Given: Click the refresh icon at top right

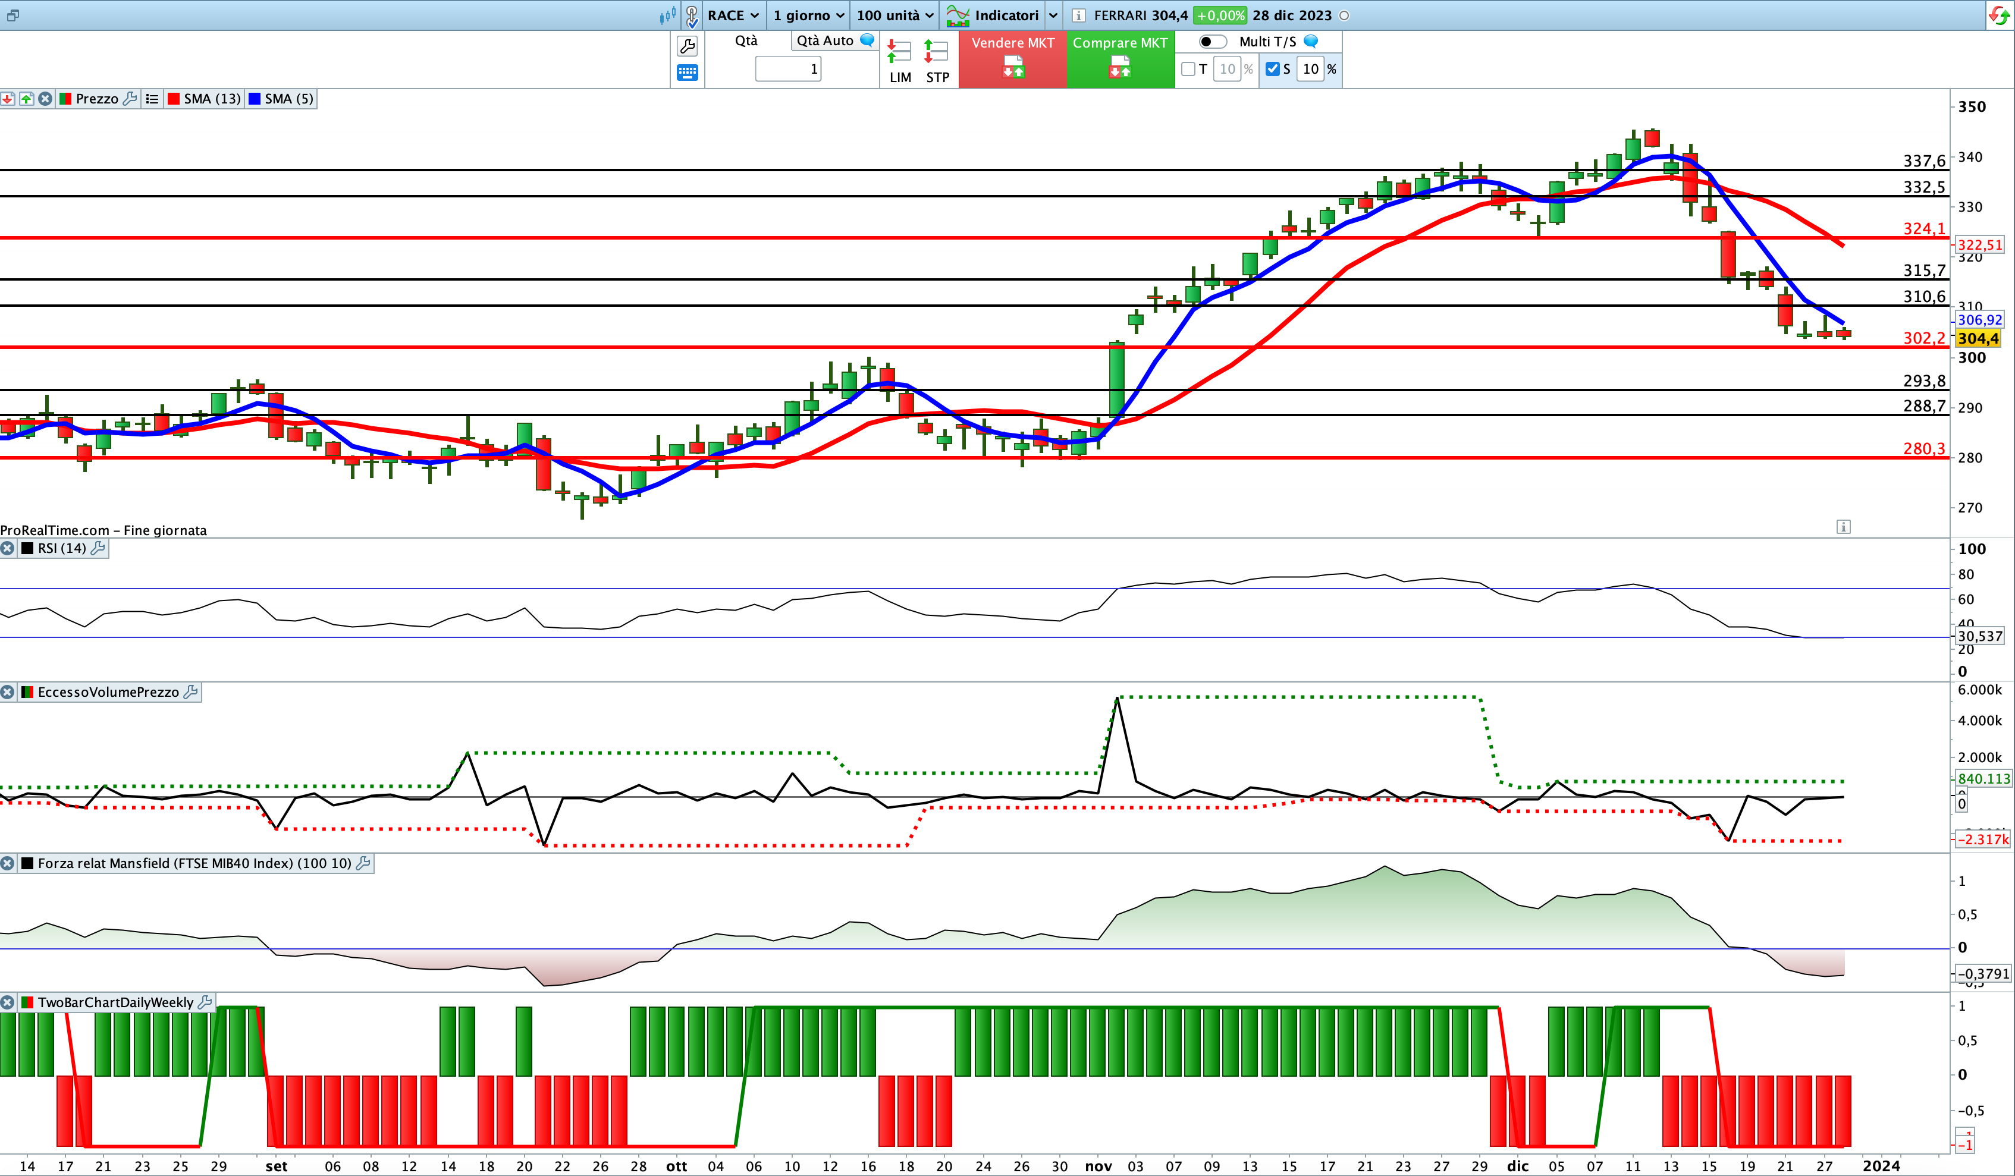Looking at the screenshot, I should pos(1998,15).
